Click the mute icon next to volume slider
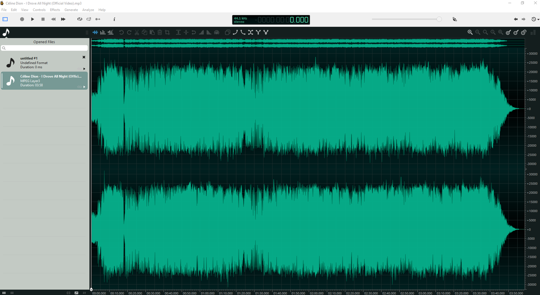This screenshot has width=540, height=295. point(454,19)
